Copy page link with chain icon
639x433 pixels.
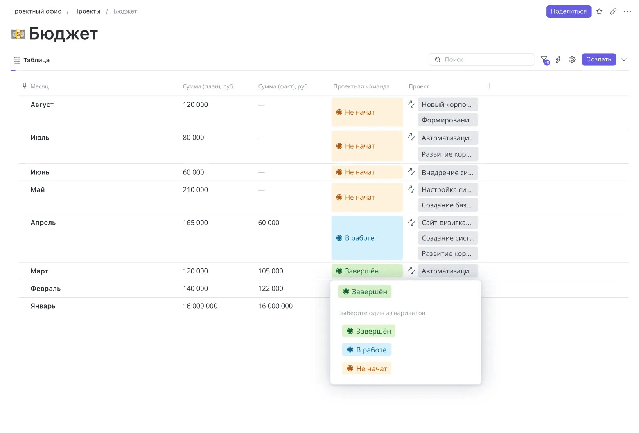(613, 11)
